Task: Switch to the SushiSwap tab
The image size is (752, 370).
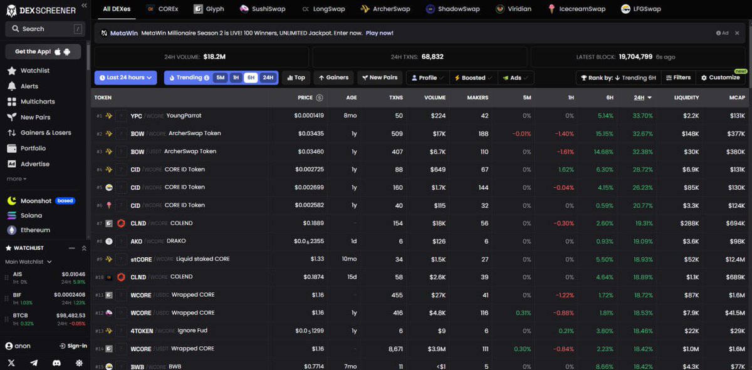Action: tap(263, 9)
